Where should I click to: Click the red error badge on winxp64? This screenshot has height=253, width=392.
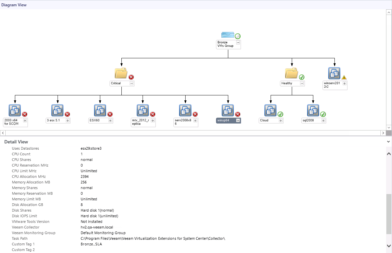pyautogui.click(x=238, y=114)
